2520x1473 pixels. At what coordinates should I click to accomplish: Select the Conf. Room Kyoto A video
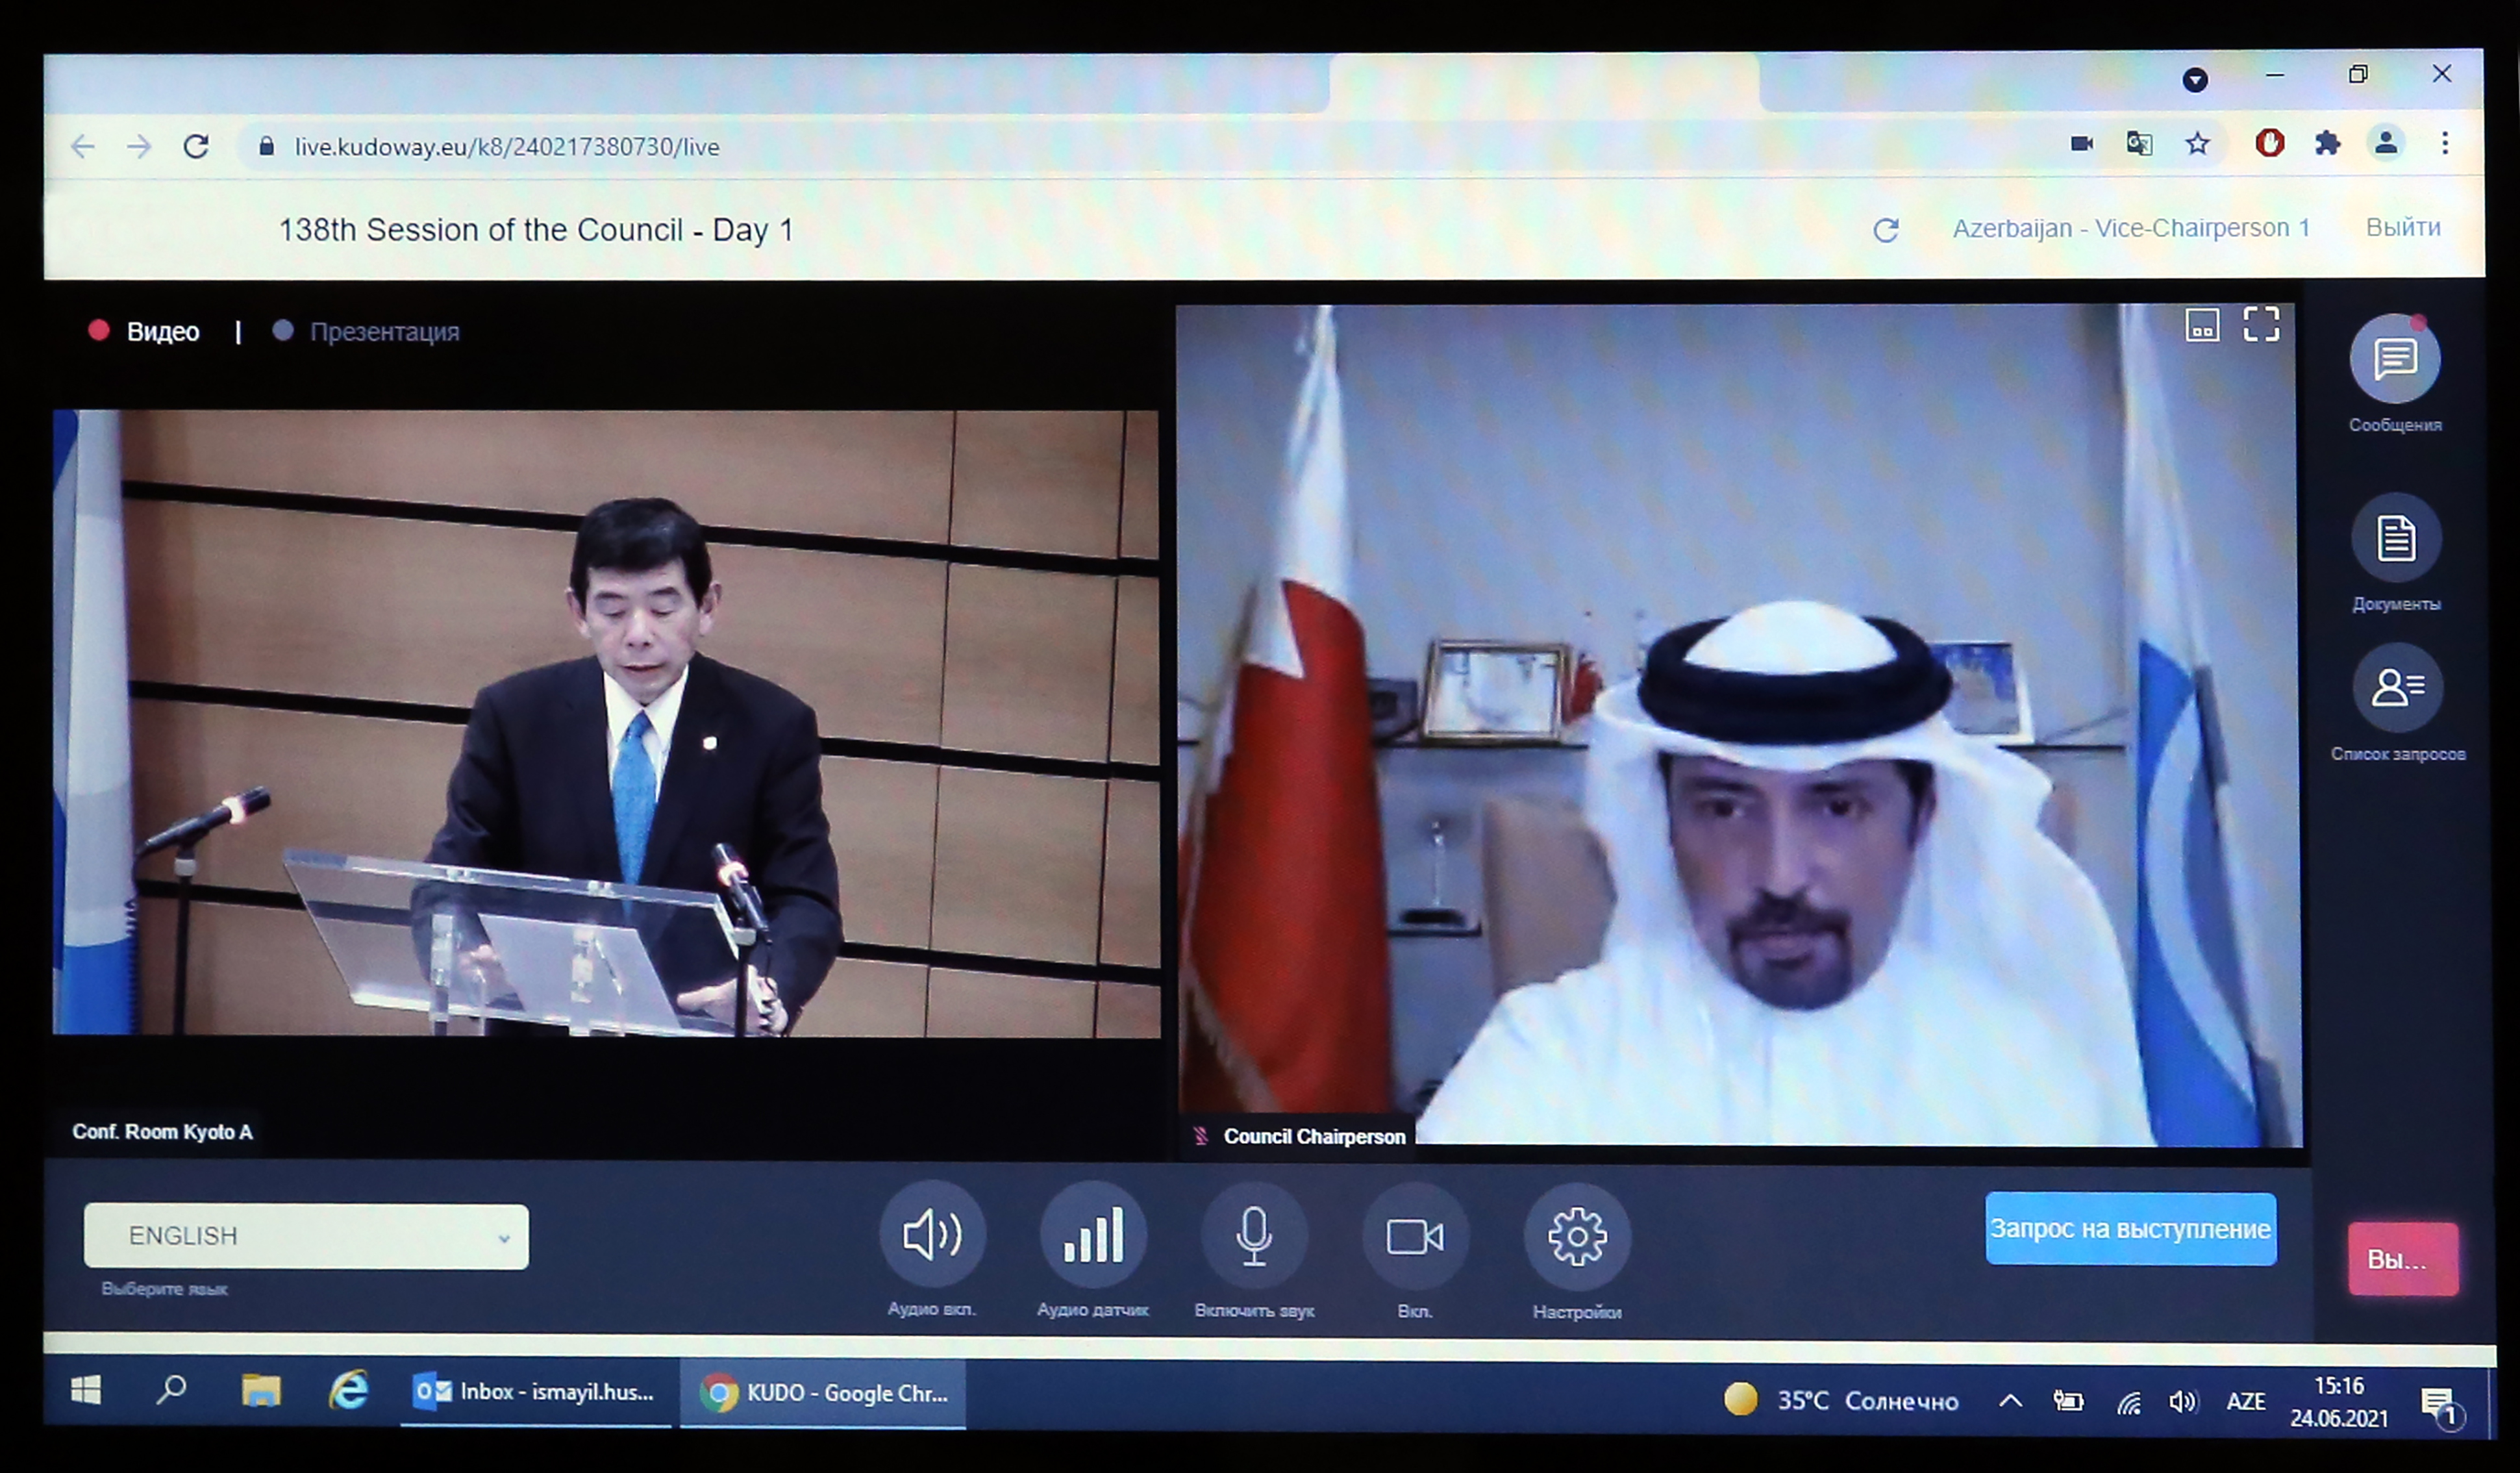[x=606, y=722]
